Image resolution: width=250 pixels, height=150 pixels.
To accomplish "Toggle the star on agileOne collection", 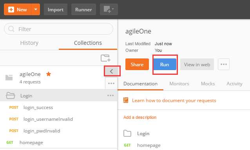I will pos(49,74).
